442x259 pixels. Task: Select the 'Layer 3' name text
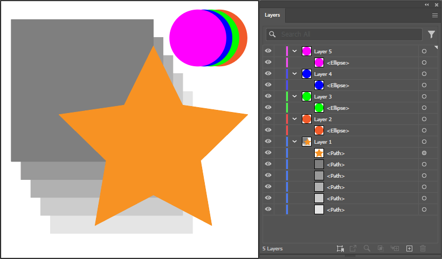pos(323,96)
